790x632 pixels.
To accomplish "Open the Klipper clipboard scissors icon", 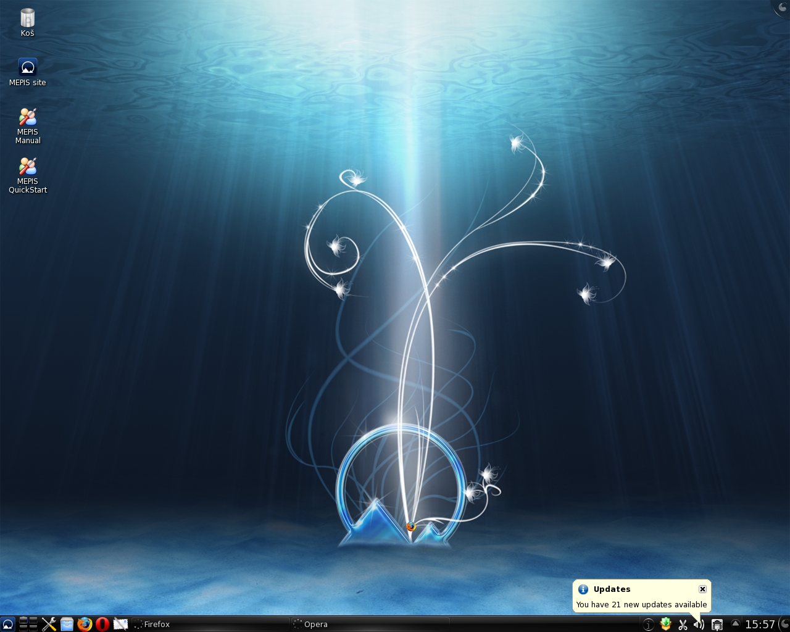I will 683,625.
